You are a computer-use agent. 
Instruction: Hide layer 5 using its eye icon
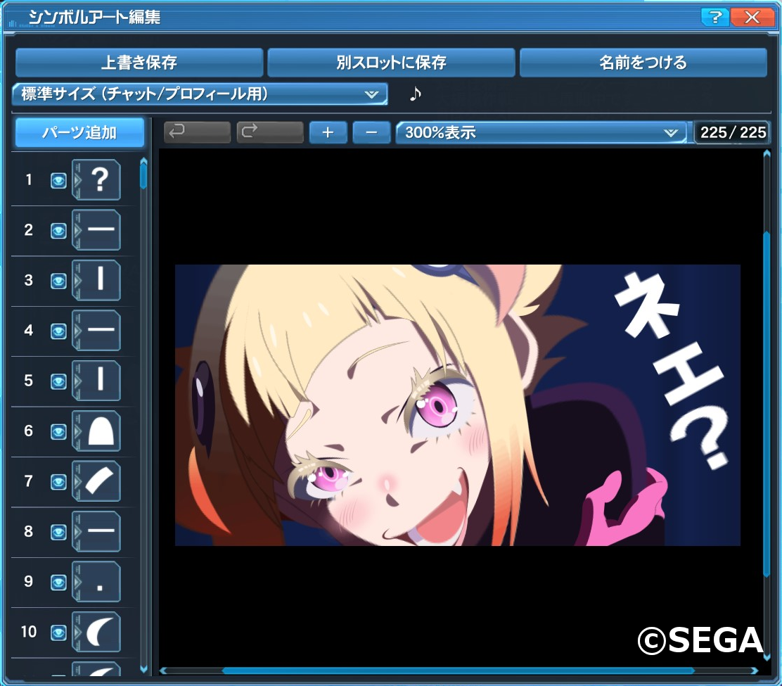pos(58,381)
